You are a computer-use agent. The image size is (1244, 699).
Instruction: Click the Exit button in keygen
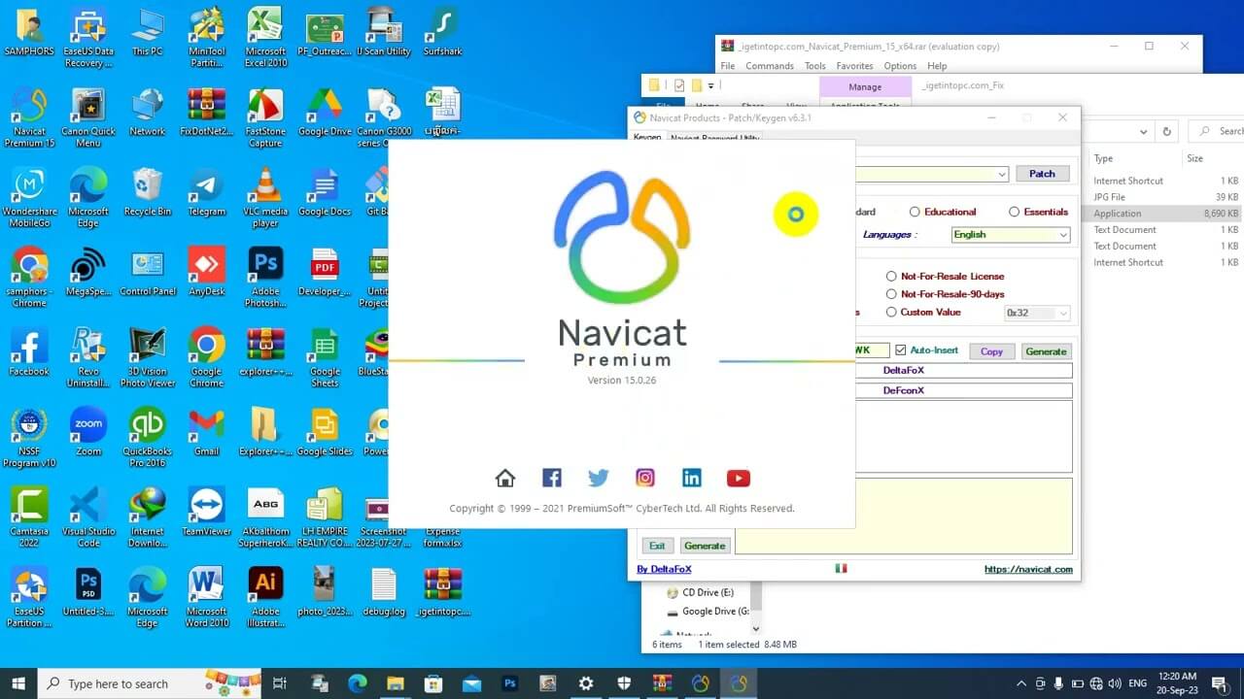[657, 546]
